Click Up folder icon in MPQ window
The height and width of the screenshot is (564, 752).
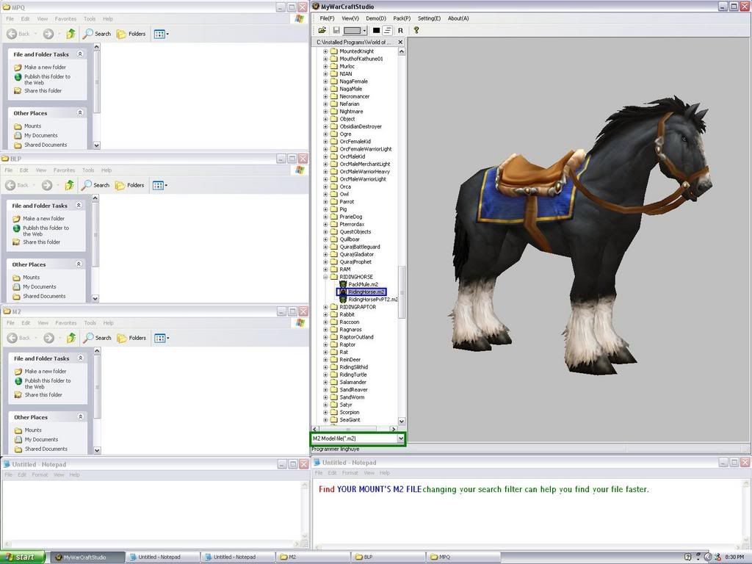[71, 34]
